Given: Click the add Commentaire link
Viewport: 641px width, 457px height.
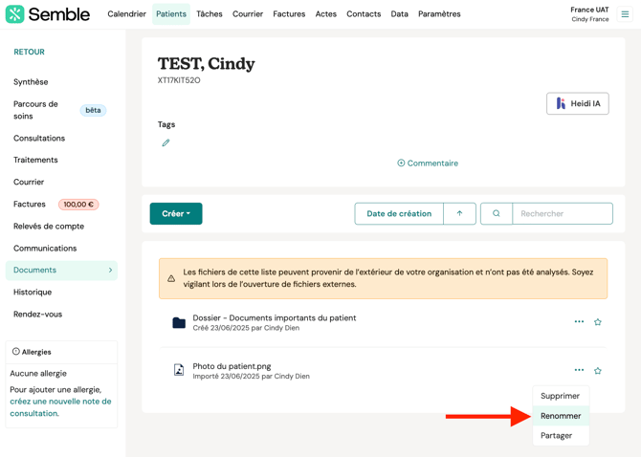Looking at the screenshot, I should click(428, 163).
